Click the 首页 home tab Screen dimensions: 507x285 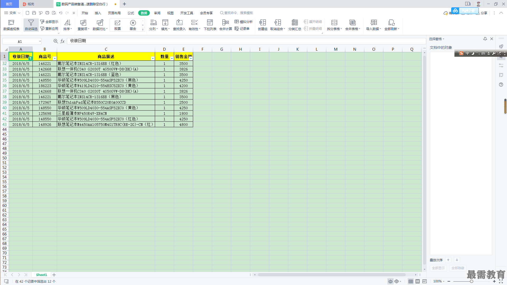pyautogui.click(x=9, y=4)
